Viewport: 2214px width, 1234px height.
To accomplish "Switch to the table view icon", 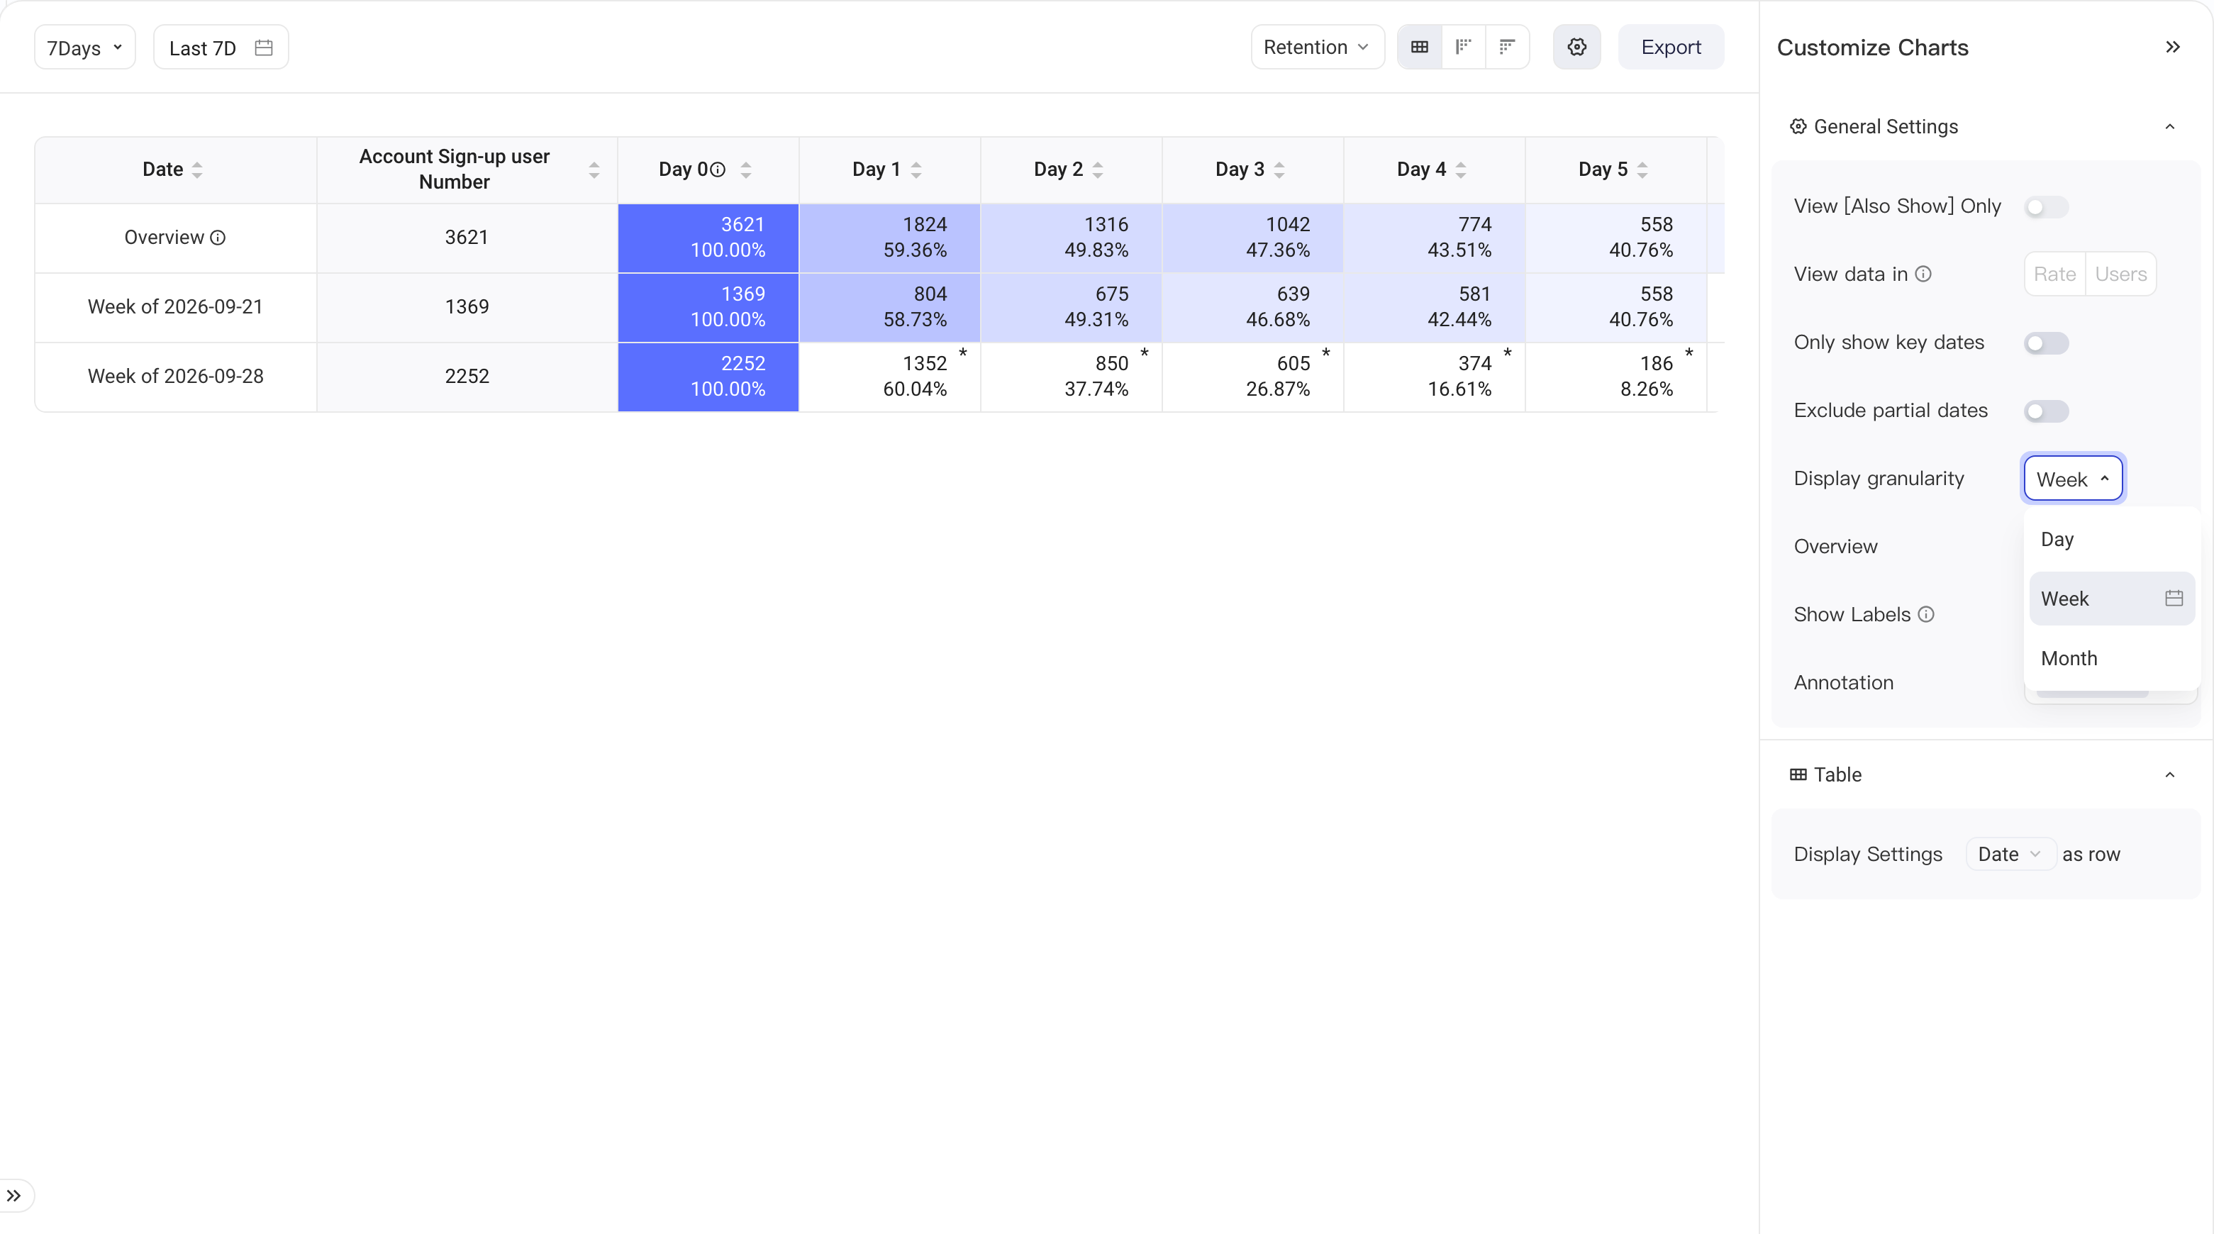I will (x=1420, y=48).
